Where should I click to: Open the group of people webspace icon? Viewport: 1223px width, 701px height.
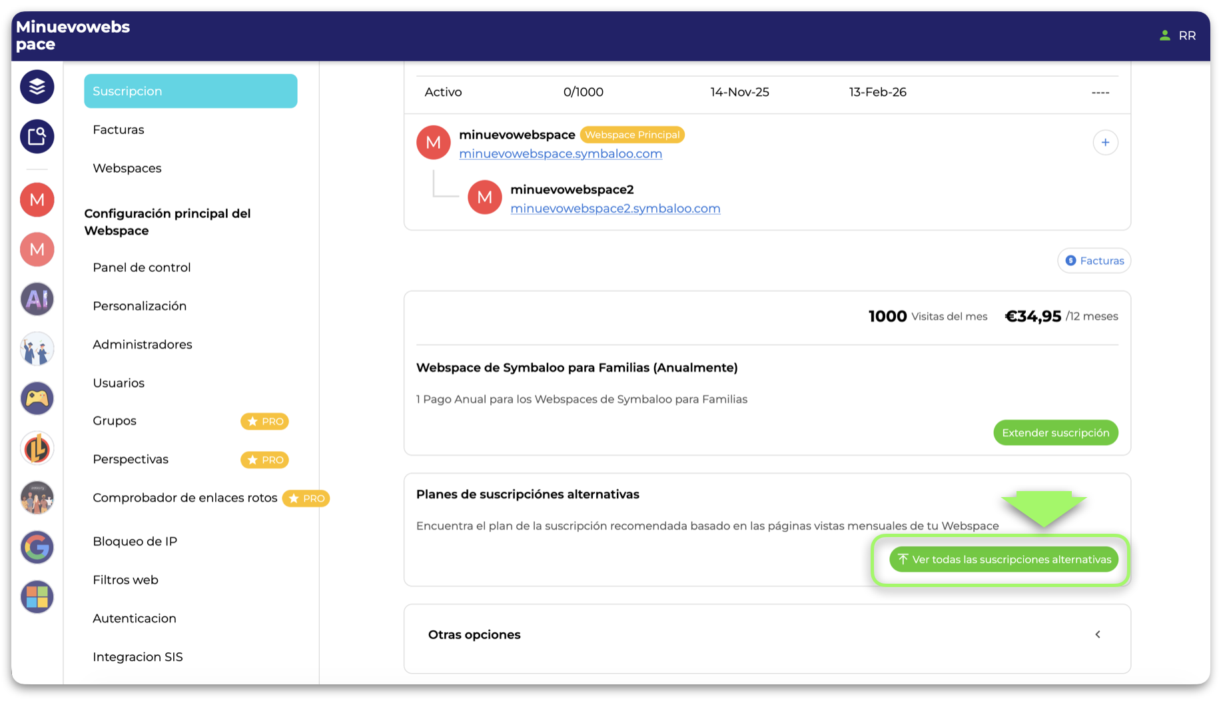tap(37, 498)
